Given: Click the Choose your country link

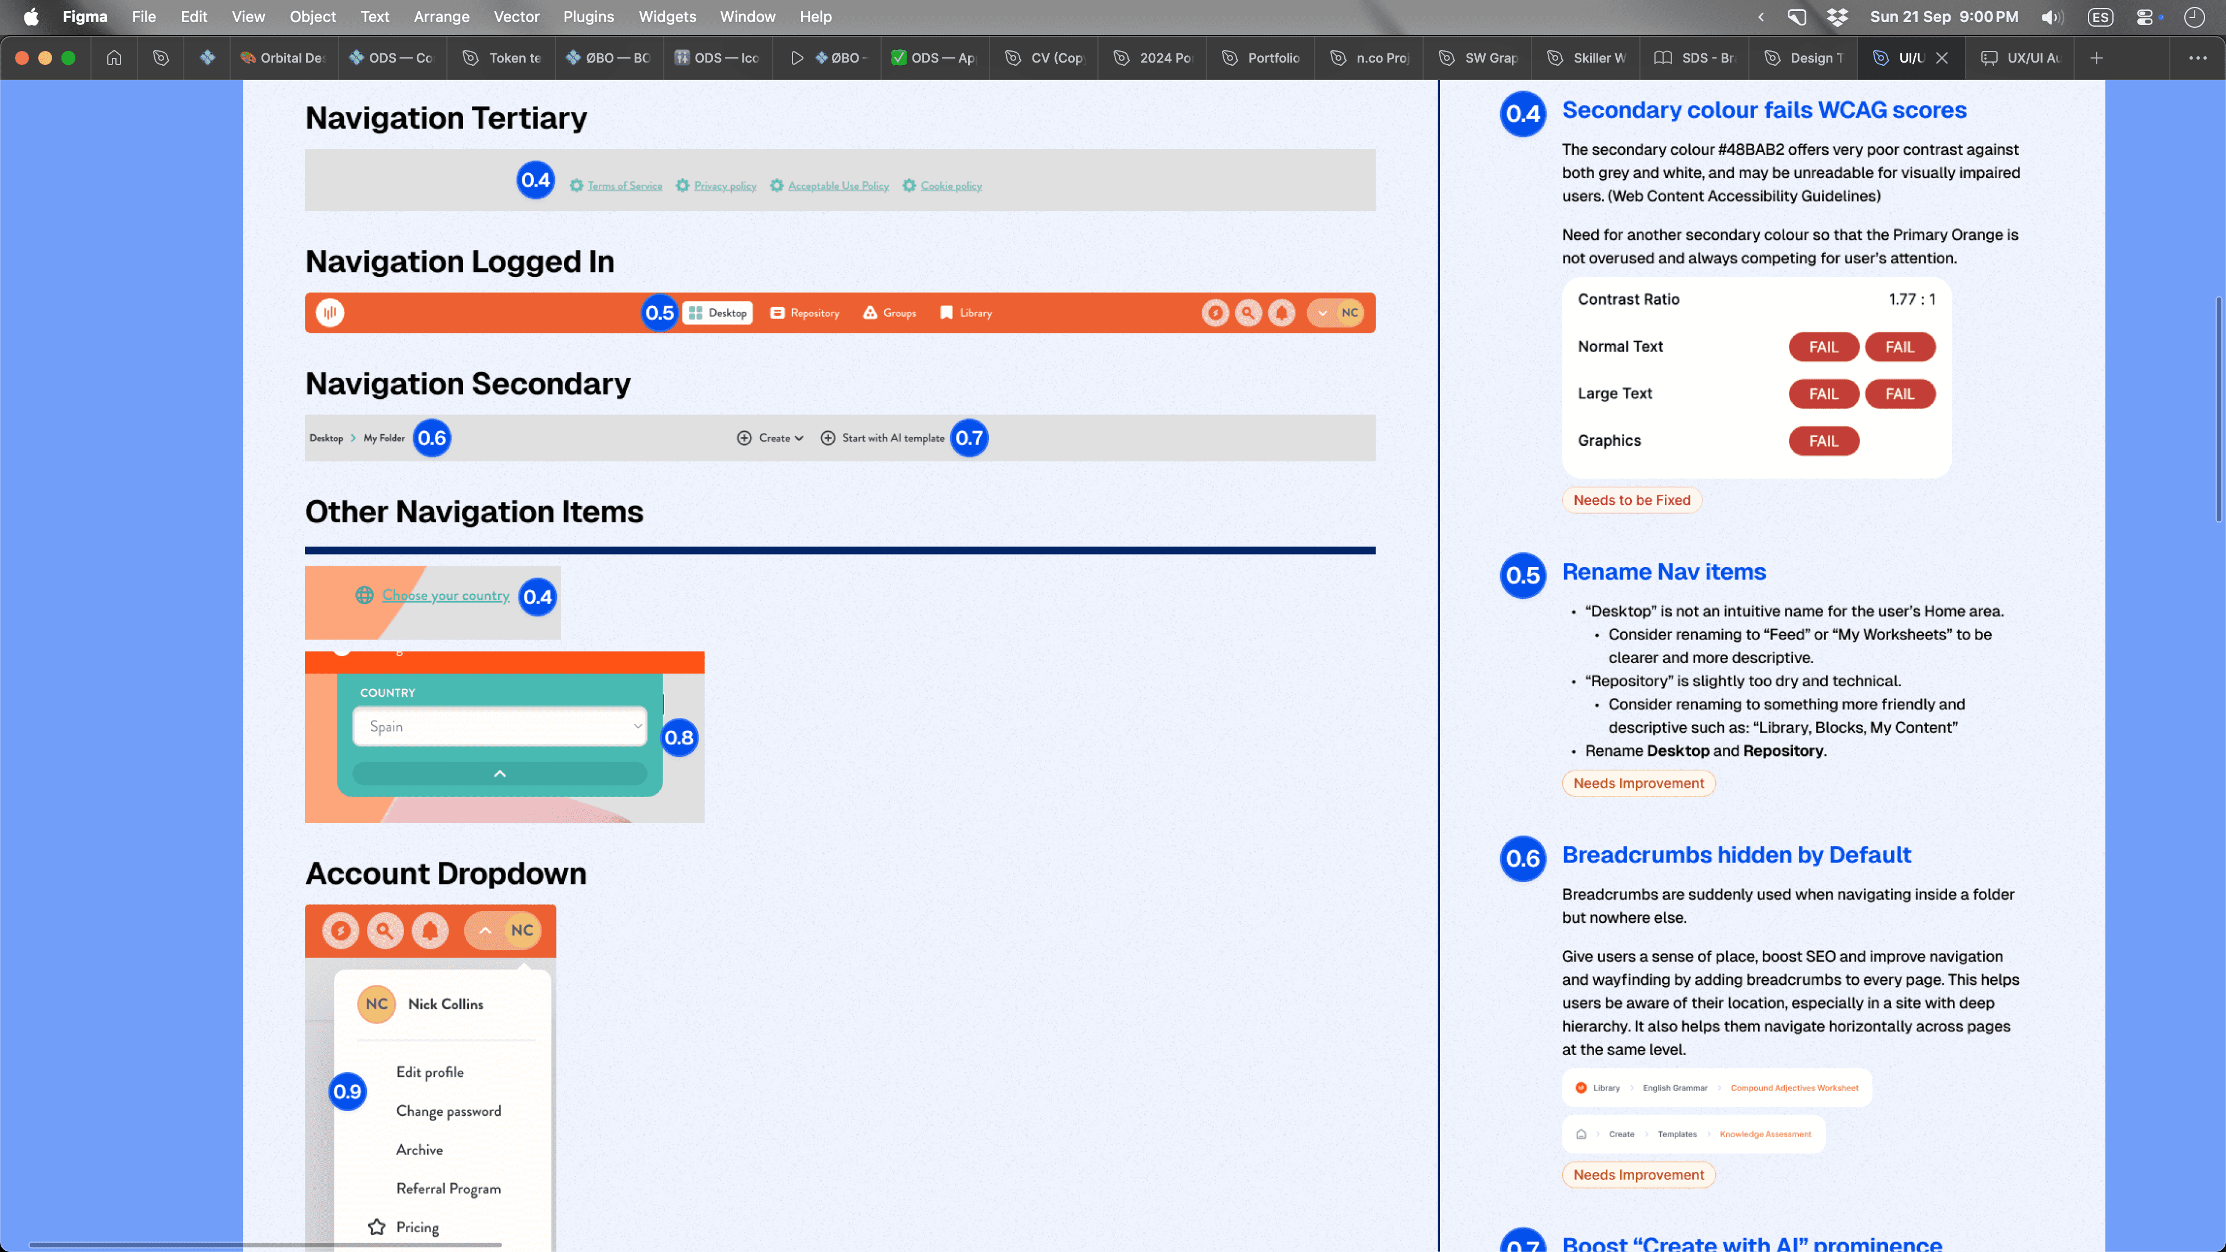Looking at the screenshot, I should click(x=445, y=595).
